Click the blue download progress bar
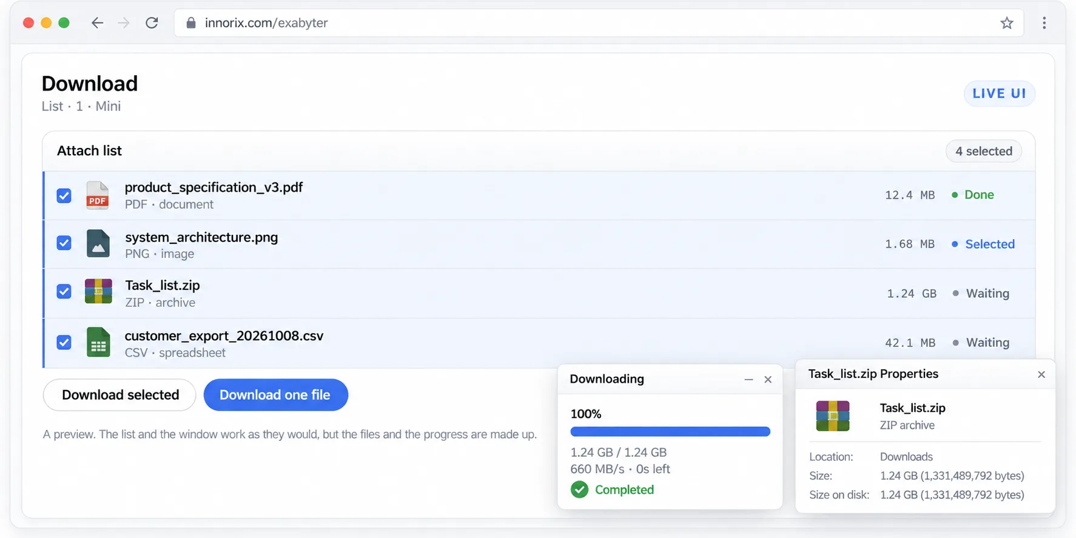The image size is (1076, 538). pos(670,432)
